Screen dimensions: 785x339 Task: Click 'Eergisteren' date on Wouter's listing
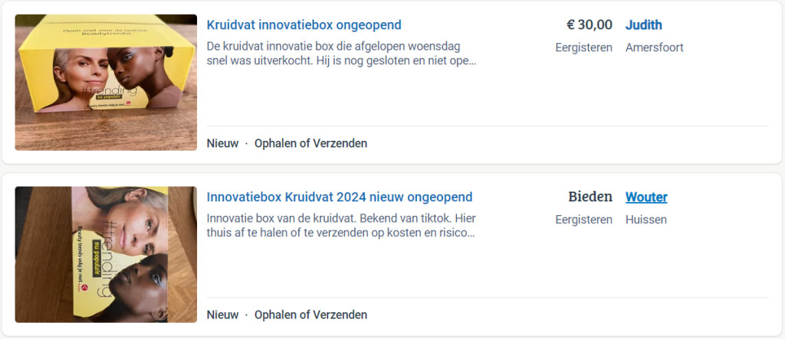pyautogui.click(x=583, y=220)
